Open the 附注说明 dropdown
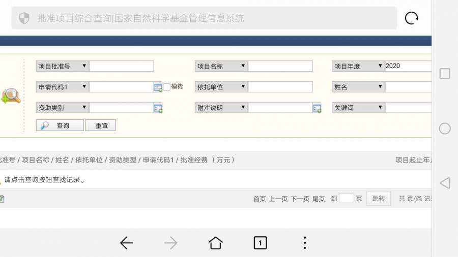Image resolution: width=458 pixels, height=257 pixels. 221,108
